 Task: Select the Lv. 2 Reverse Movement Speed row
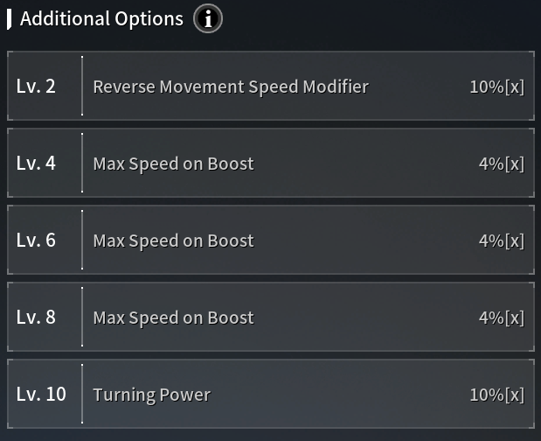coord(271,86)
